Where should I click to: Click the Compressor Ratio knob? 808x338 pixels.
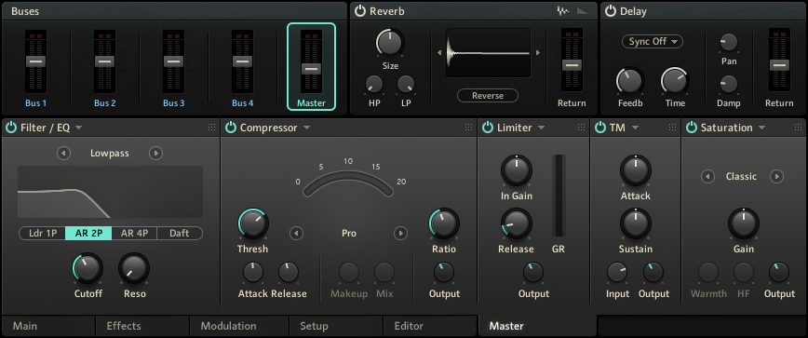444,223
